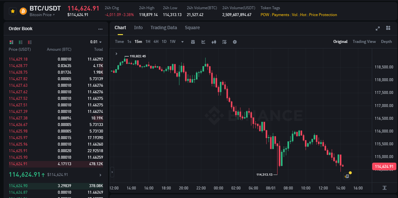The width and height of the screenshot is (398, 198).
Task: Click the Amount (BTC) column header
Action: click(x=59, y=49)
